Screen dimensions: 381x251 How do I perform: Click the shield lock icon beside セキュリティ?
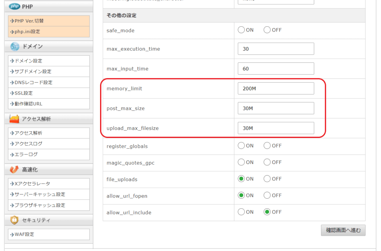[15, 220]
